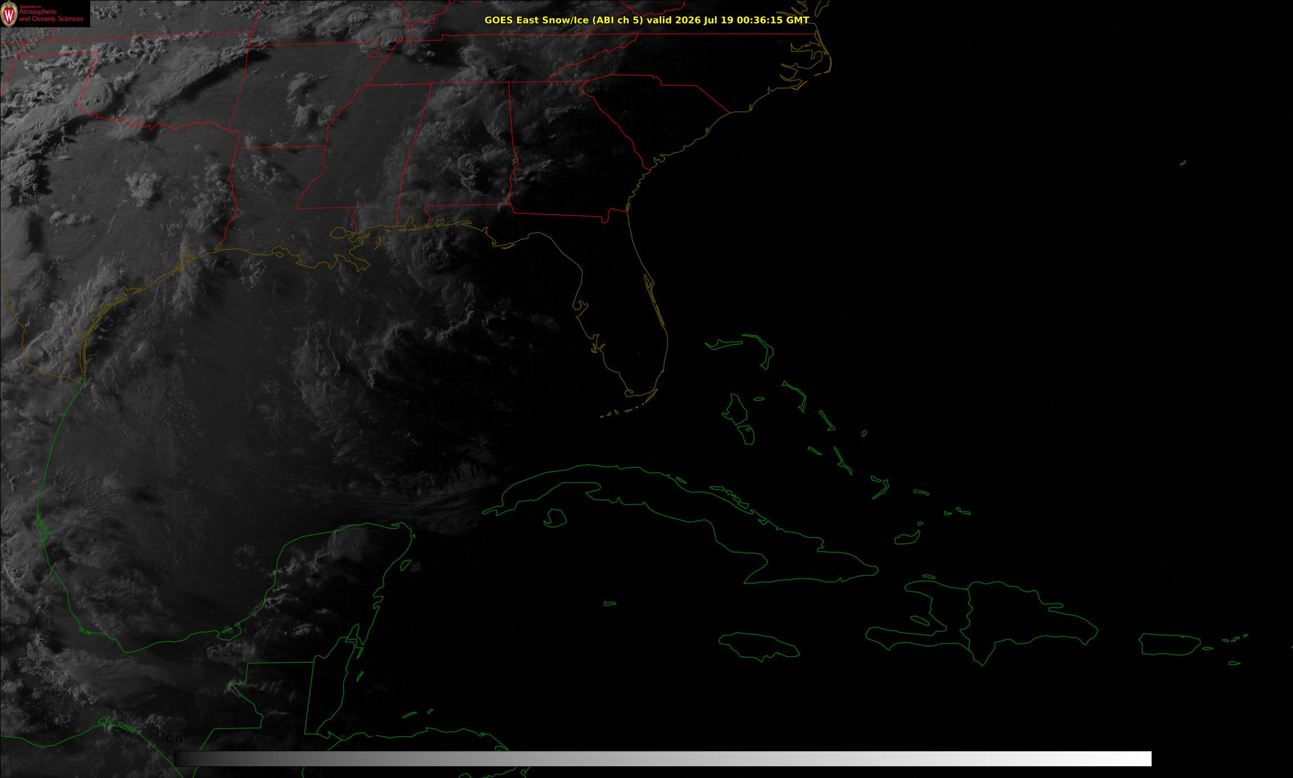This screenshot has height=778, width=1293.
Task: Click the 0.0 label above the colorbar
Action: click(x=174, y=740)
